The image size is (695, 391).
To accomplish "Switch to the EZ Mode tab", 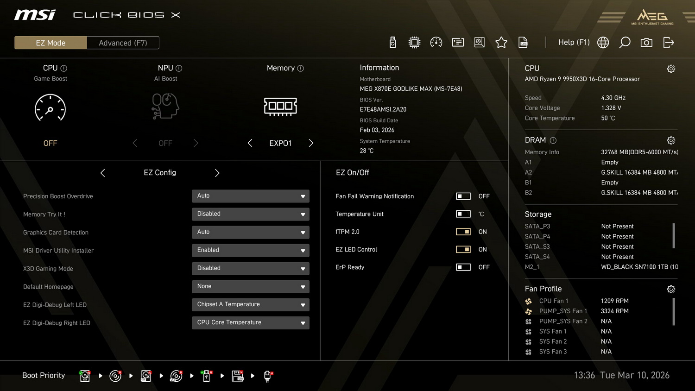I will (x=51, y=43).
